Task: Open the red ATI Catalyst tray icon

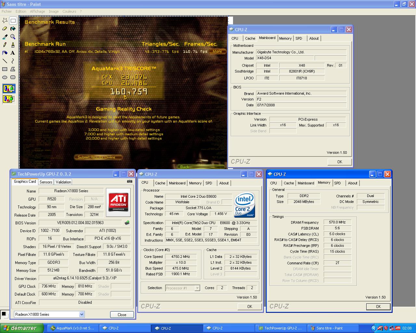Action: 397,328
